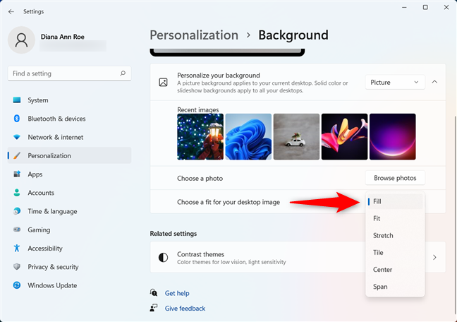457x322 pixels.
Task: Select the blue bloom wallpaper thumbnail
Action: click(248, 136)
